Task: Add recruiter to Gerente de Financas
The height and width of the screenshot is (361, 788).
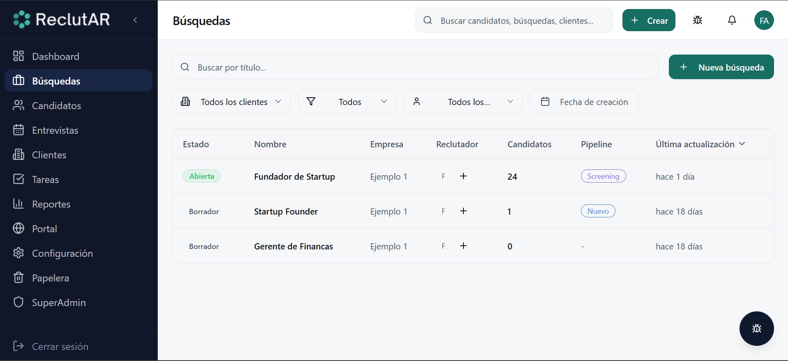Action: pyautogui.click(x=463, y=246)
